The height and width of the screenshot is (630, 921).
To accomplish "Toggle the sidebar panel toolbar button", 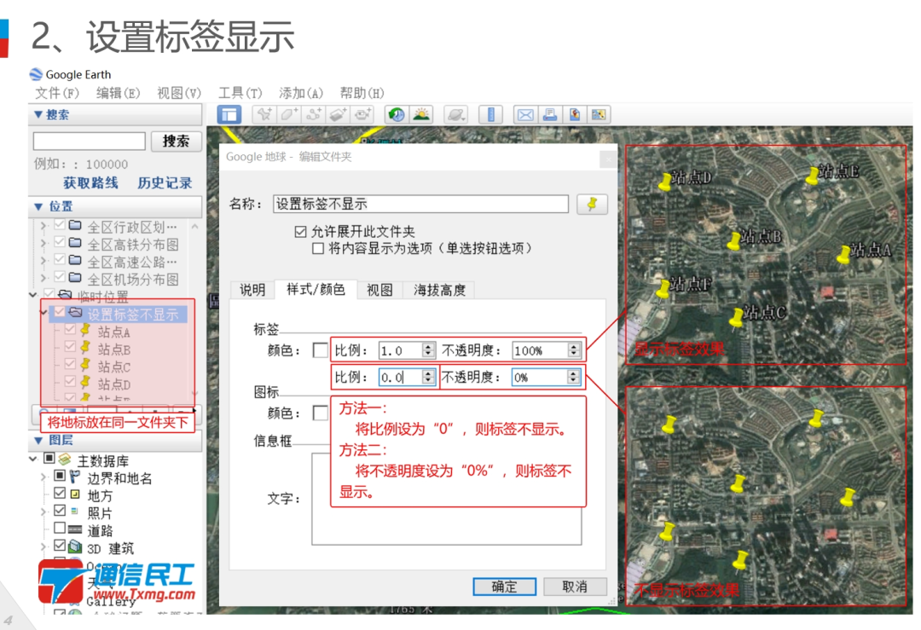I will point(229,114).
